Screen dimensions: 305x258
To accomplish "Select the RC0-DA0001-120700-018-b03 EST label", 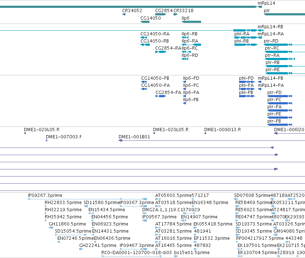I will (x=137, y=253).
